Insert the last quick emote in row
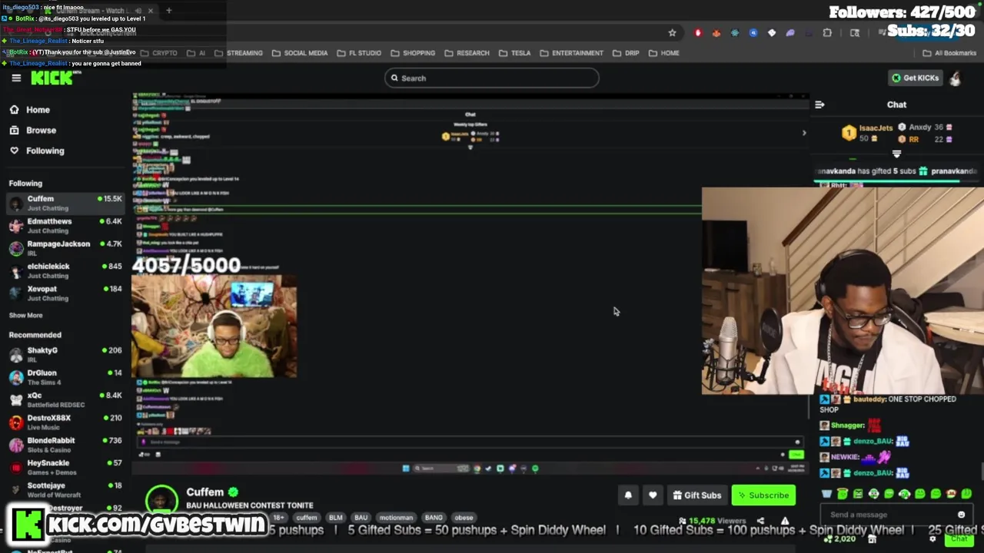Screen dimensions: 984x553 coord(966,494)
